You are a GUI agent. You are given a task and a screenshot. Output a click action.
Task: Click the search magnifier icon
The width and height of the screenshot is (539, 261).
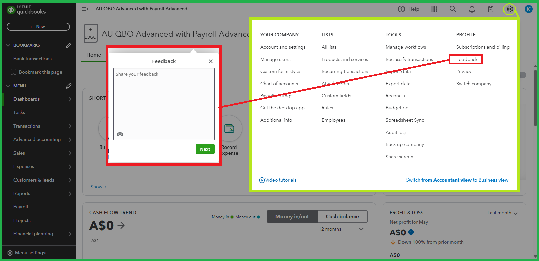pyautogui.click(x=453, y=9)
